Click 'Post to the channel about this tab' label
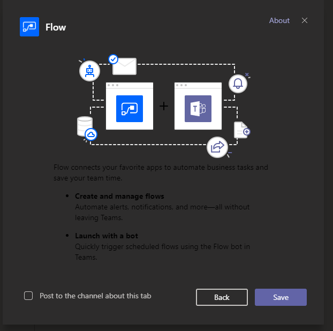 pos(95,296)
